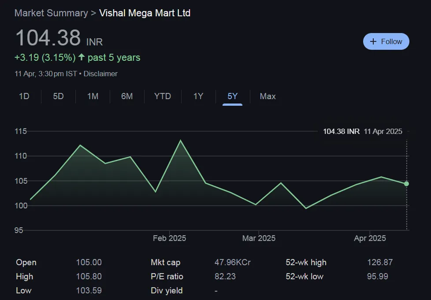
Task: Click the Apr 2025 axis label
Action: [370, 238]
